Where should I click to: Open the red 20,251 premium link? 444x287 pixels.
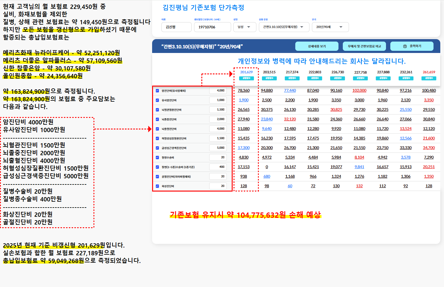pos(429,167)
